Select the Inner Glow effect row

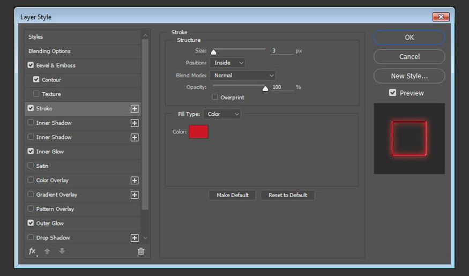pos(83,152)
